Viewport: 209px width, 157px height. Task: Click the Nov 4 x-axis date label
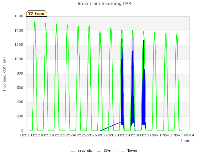pyautogui.click(x=189, y=135)
